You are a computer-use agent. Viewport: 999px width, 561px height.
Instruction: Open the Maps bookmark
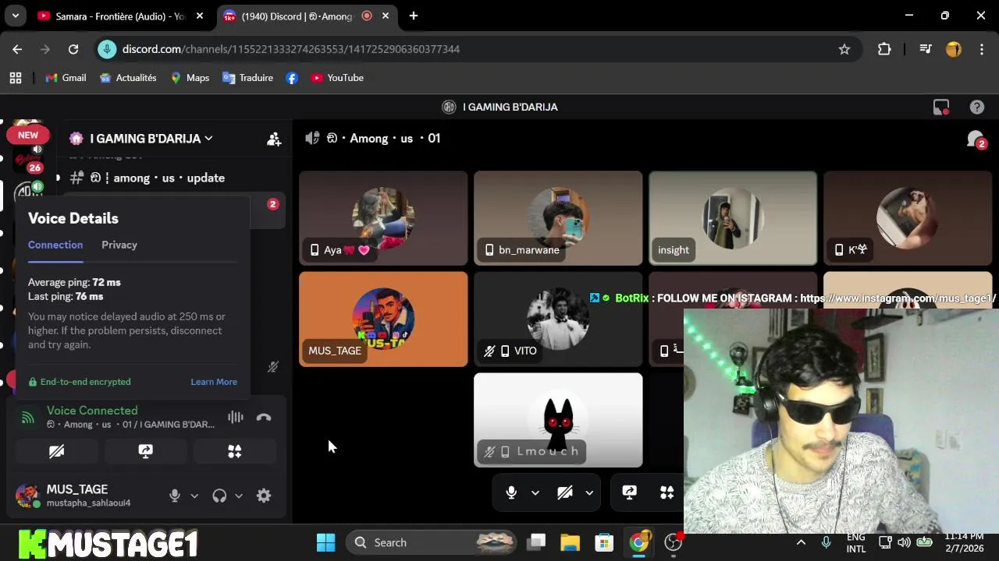[x=190, y=78]
